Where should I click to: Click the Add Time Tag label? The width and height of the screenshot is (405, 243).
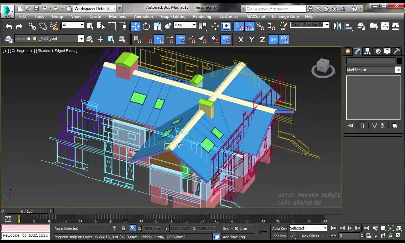tap(234, 237)
